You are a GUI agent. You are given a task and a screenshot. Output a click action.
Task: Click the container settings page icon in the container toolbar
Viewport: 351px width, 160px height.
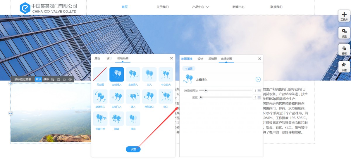pyautogui.click(x=53, y=79)
